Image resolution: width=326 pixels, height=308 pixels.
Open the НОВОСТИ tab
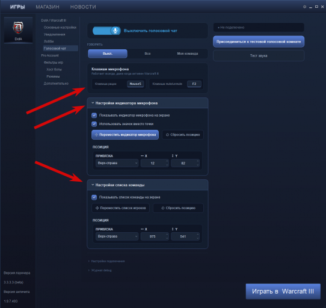(x=83, y=7)
